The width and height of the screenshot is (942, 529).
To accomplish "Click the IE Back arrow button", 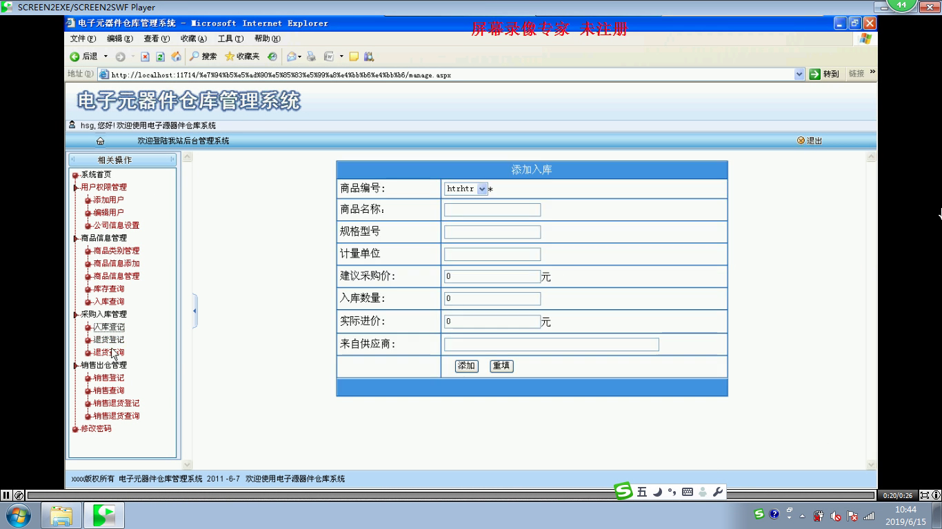I will tap(74, 56).
